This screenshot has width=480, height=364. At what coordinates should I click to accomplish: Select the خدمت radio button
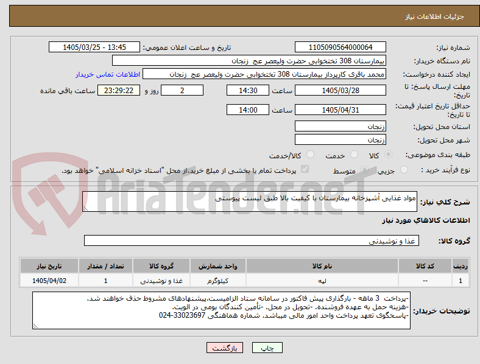pyautogui.click(x=354, y=155)
